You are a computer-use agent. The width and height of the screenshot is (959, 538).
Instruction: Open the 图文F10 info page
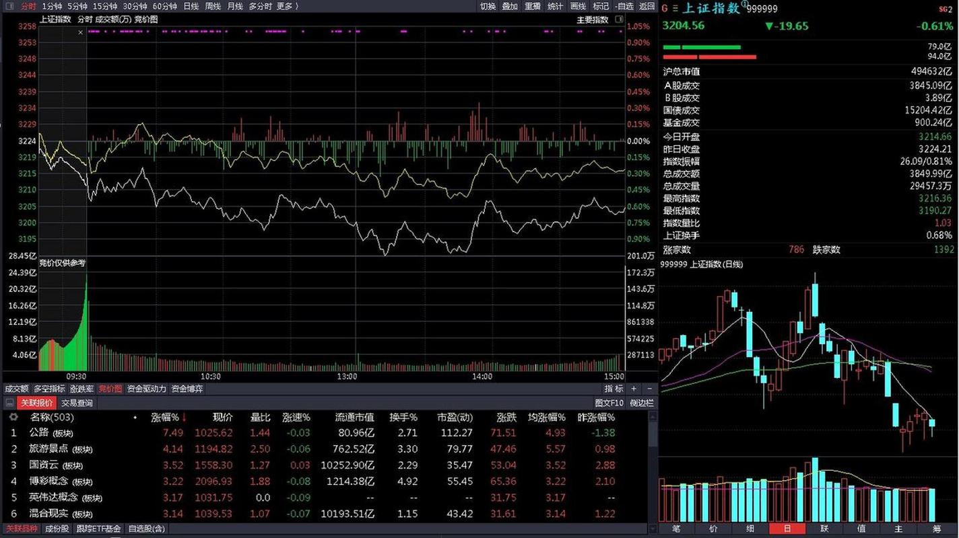click(609, 403)
